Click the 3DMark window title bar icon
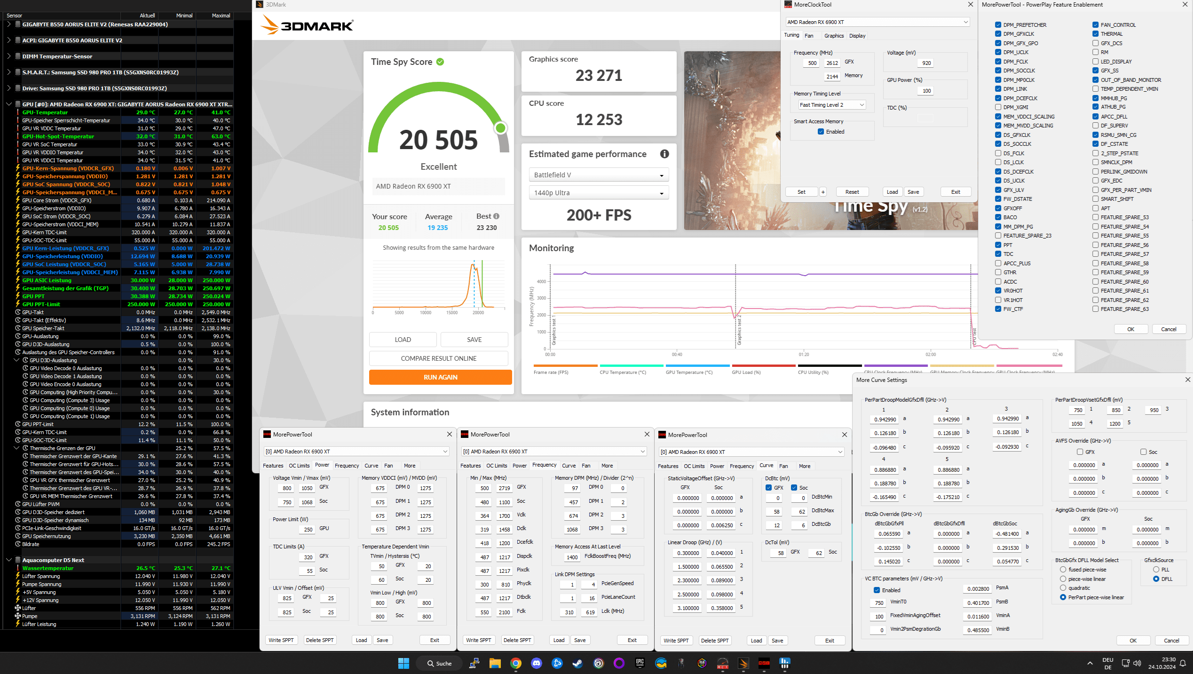The width and height of the screenshot is (1193, 674). pos(260,5)
